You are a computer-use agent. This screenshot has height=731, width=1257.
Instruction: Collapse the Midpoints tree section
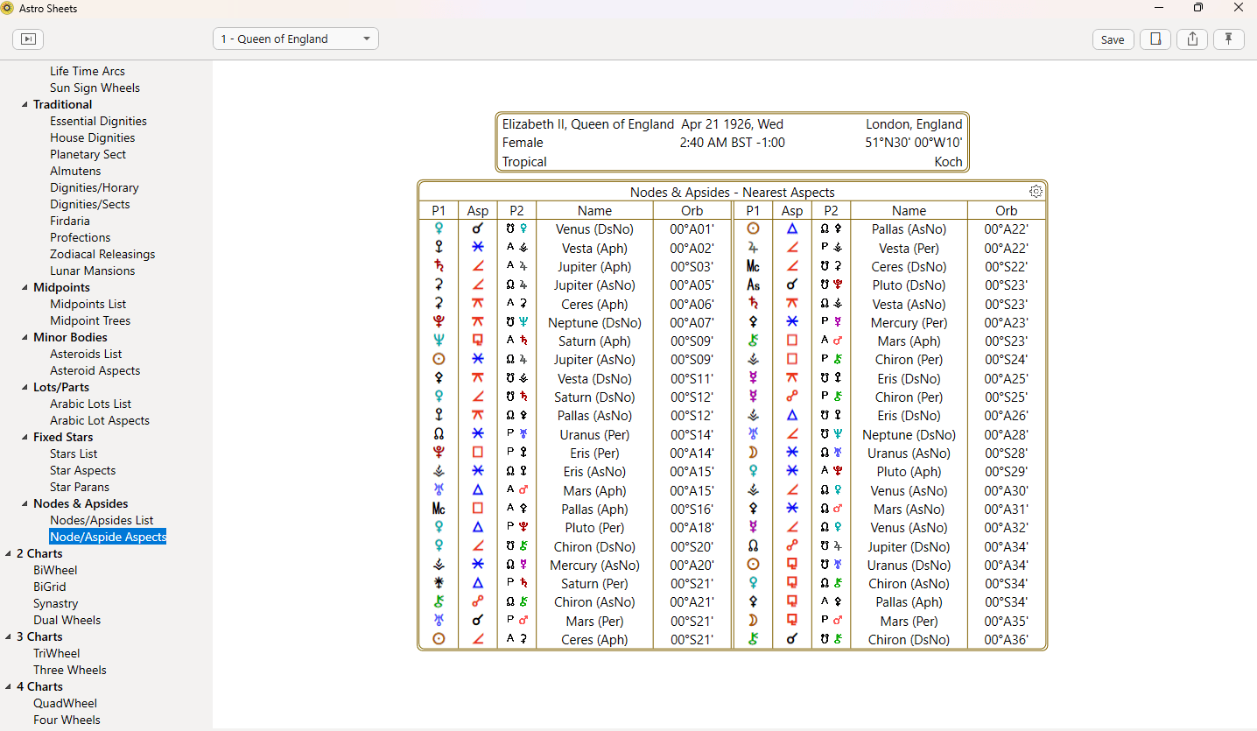pos(25,288)
